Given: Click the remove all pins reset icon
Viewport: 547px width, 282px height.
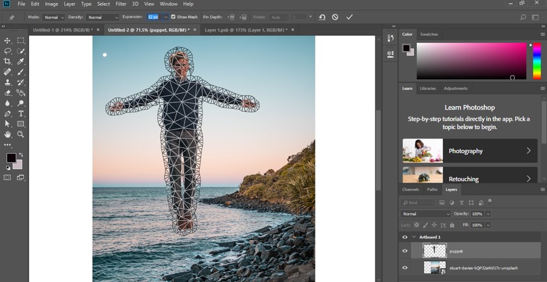Looking at the screenshot, I should 322,17.
